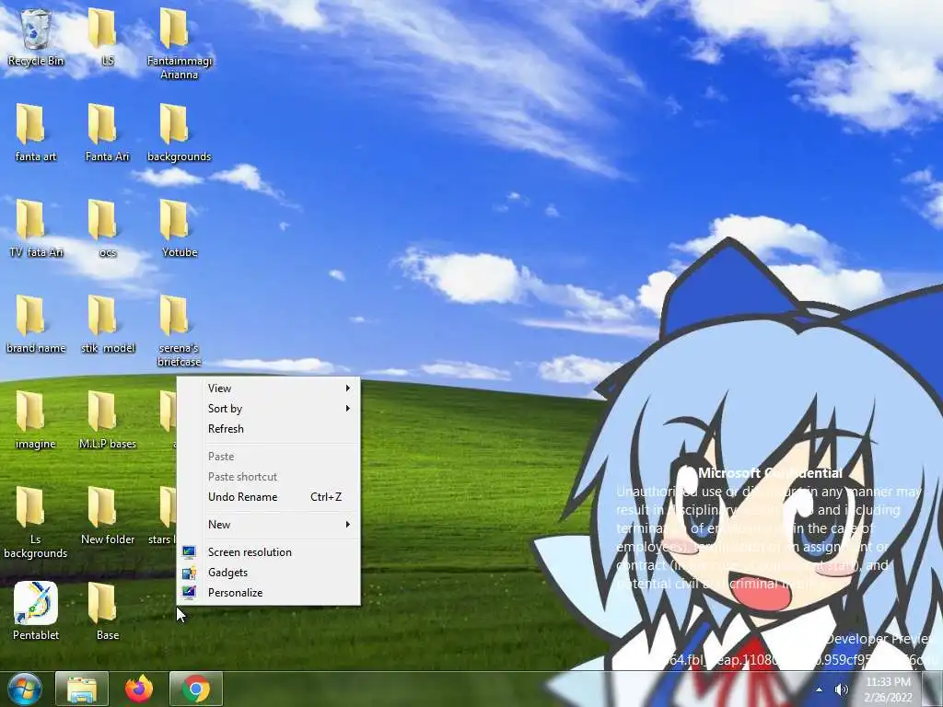Click the greyed Paste entry
This screenshot has width=943, height=707.
click(x=268, y=457)
